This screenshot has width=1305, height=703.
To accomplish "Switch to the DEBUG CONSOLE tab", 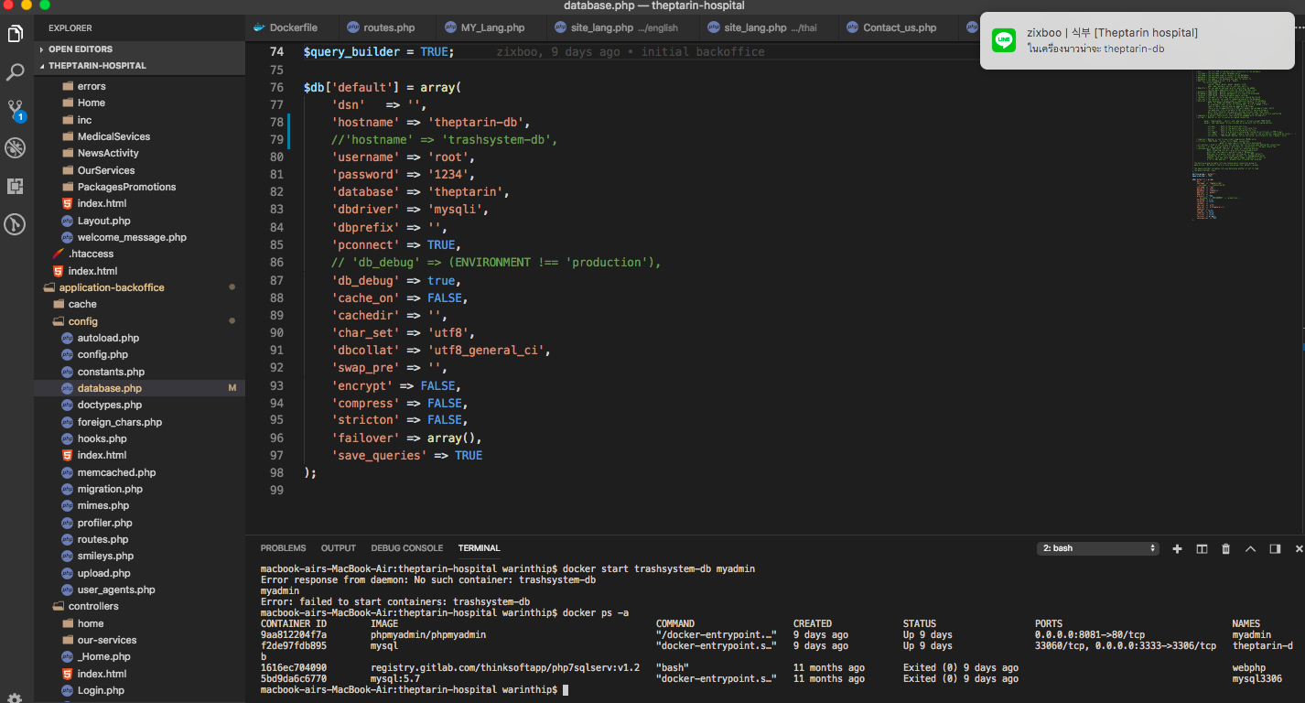I will coord(406,548).
